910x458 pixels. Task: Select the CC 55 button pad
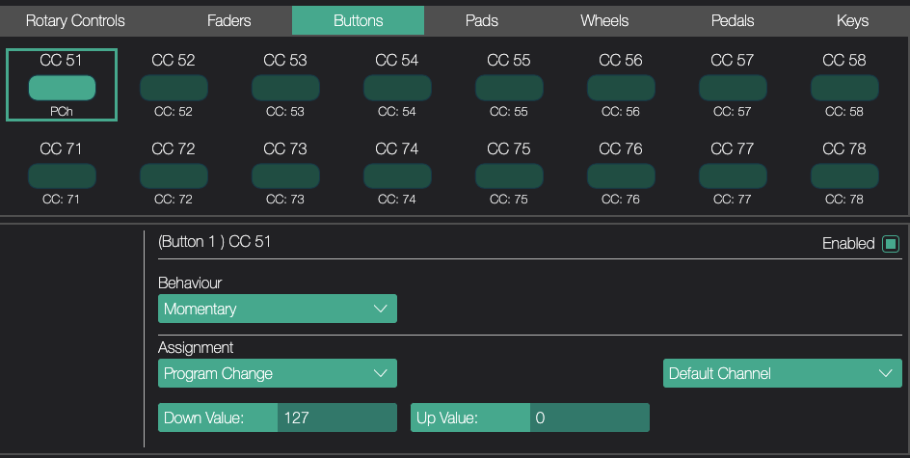509,88
